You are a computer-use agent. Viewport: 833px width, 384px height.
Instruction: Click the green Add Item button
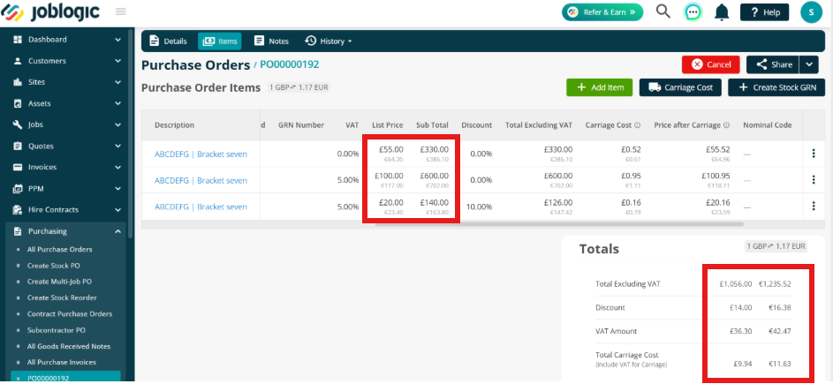[600, 87]
